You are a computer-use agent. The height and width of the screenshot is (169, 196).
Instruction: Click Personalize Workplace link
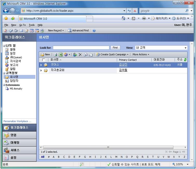pyautogui.click(x=17, y=121)
